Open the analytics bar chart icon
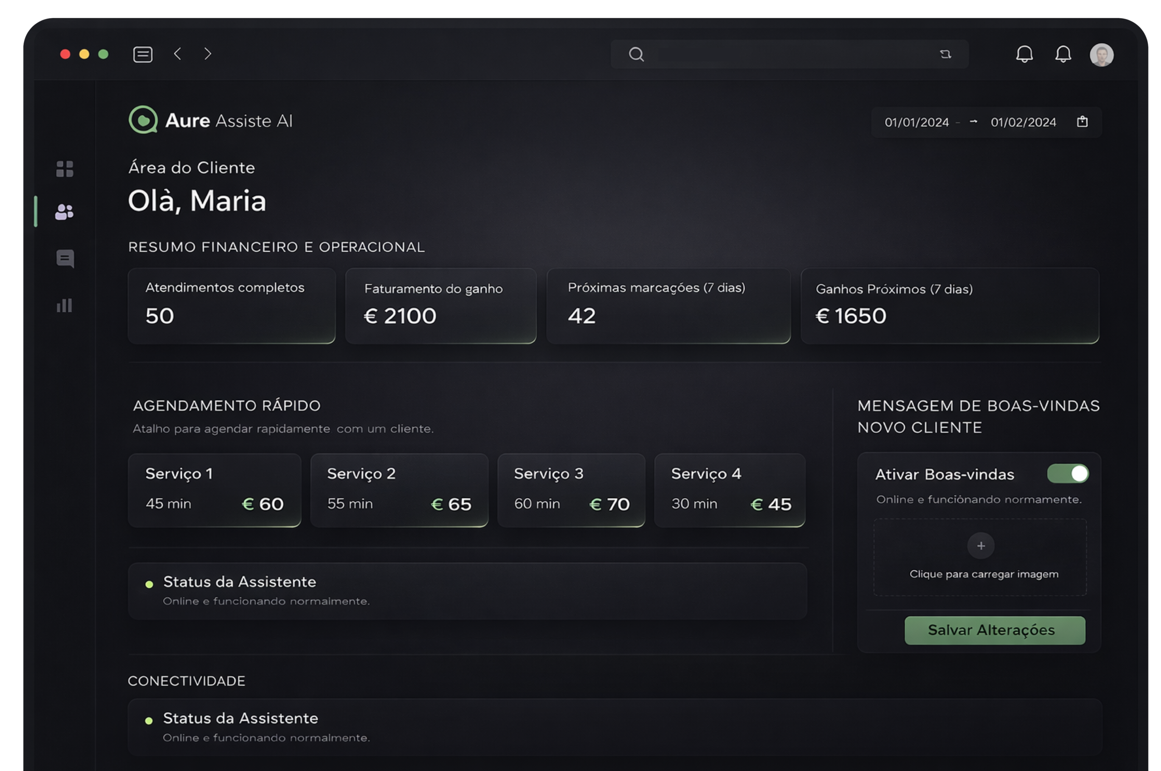This screenshot has width=1161, height=771. click(x=64, y=305)
